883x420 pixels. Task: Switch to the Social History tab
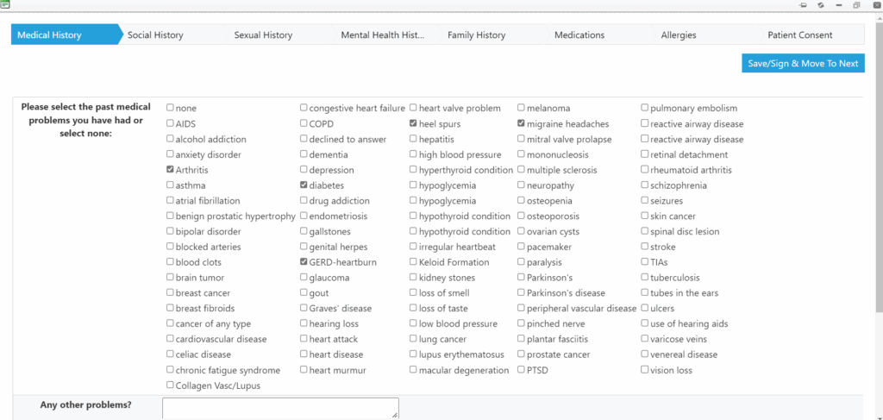point(155,35)
